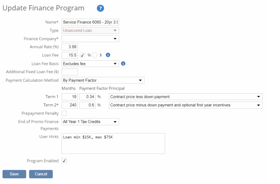Select the percent option for Loan Fee
Screen dimensions: 280x184
[82, 55]
